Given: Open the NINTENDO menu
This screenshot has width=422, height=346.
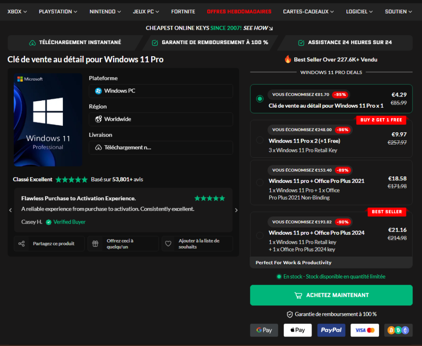Looking at the screenshot, I should pos(105,12).
